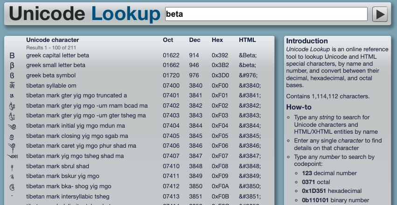Screen dimensions: 397x205
Task: Click the How-to heading
Action: point(299,107)
